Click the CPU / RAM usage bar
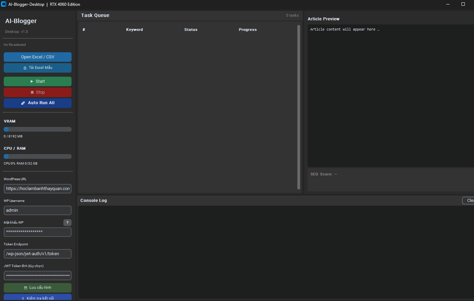Image resolution: width=474 pixels, height=301 pixels. 38,156
